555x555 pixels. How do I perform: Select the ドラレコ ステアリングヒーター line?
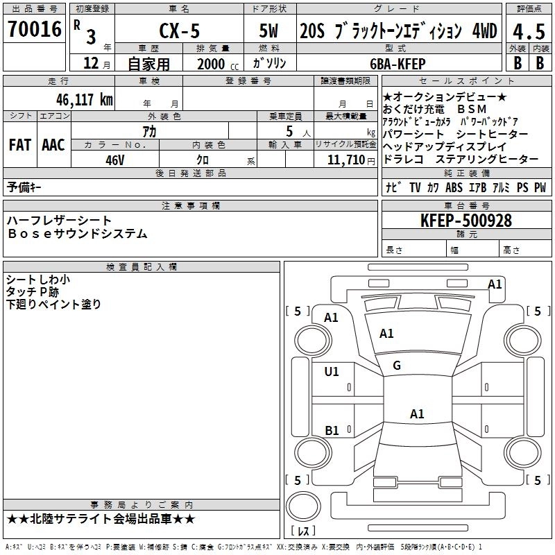pyautogui.click(x=461, y=160)
